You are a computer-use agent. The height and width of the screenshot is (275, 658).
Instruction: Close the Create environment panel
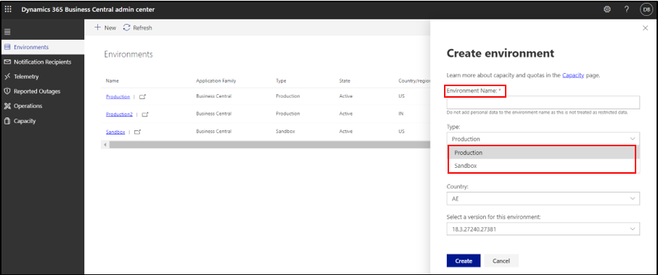[x=646, y=27]
